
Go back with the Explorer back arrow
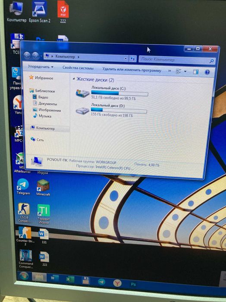point(27,56)
